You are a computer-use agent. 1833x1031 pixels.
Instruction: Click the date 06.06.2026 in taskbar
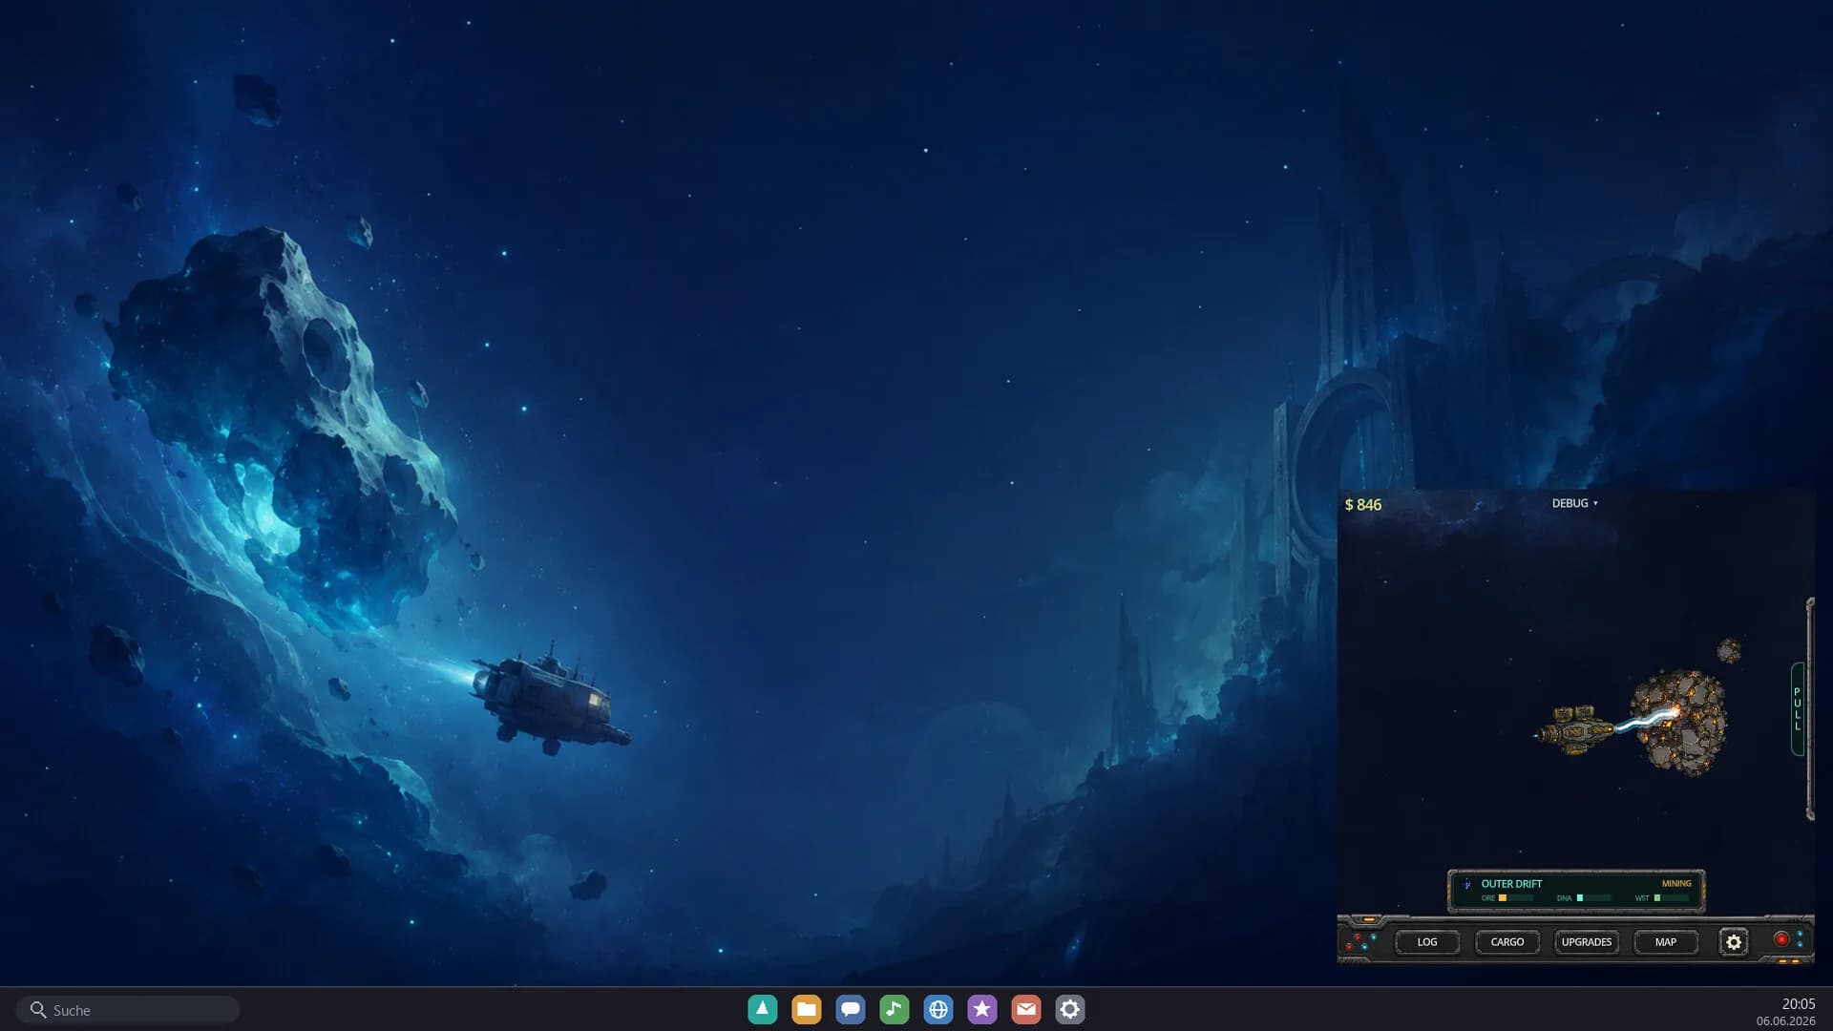(x=1785, y=1020)
